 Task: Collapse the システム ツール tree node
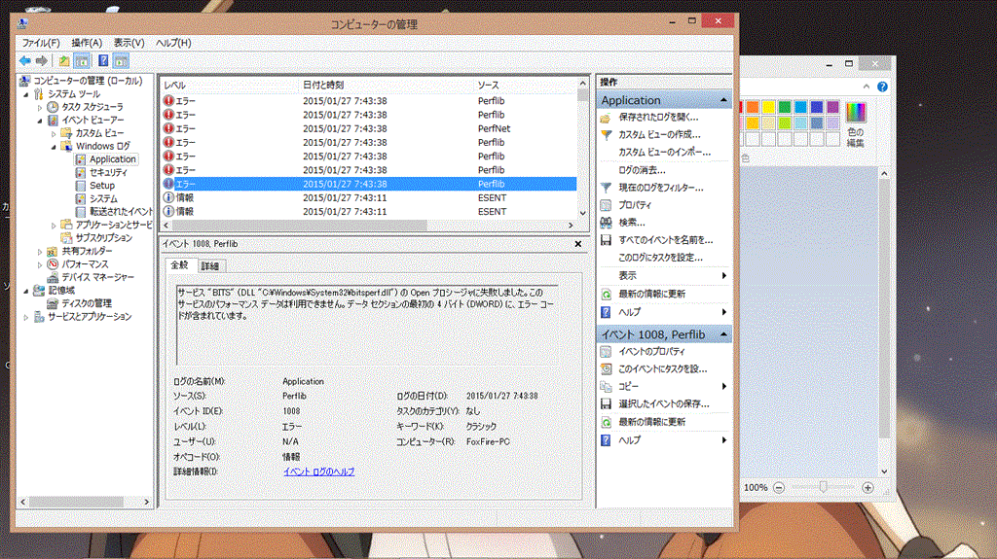(x=26, y=94)
